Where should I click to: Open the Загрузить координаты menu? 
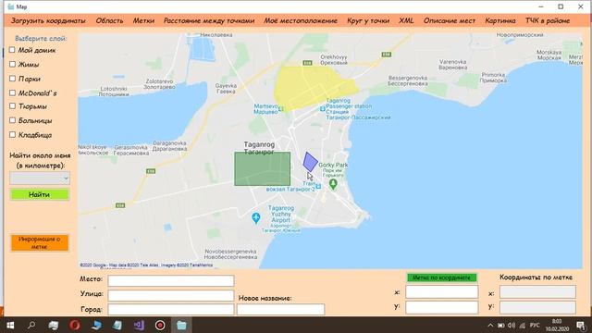tap(48, 20)
